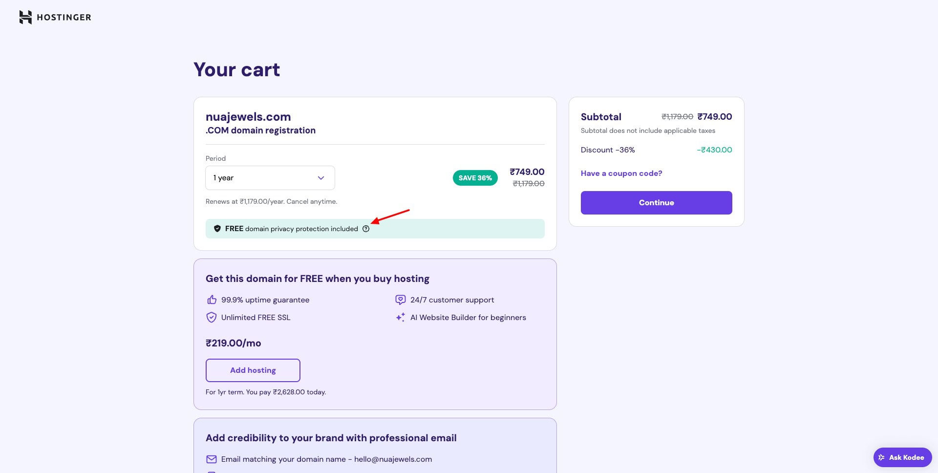Click the Unlimited FREE SSL shield icon
Screen dimensions: 938x473
tap(212, 318)
